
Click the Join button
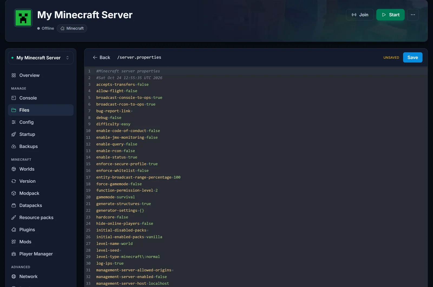click(x=360, y=15)
